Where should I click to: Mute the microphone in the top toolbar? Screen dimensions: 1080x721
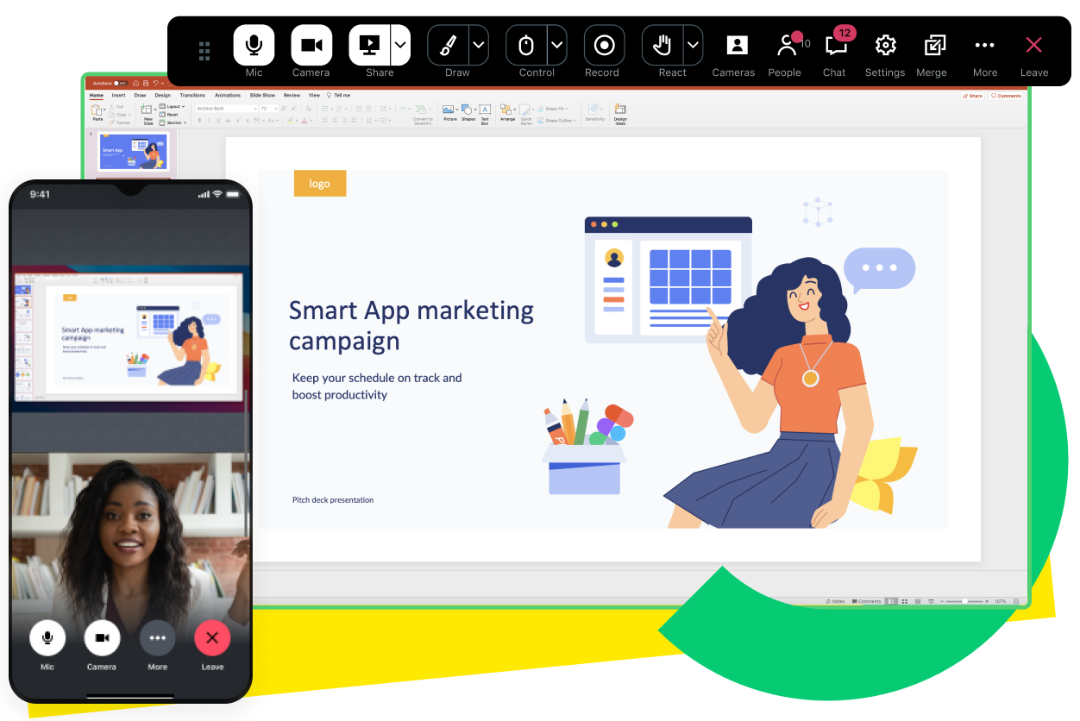coord(254,46)
